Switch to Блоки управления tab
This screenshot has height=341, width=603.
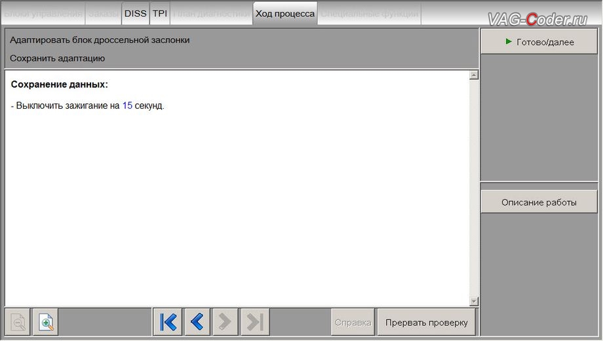pos(43,14)
